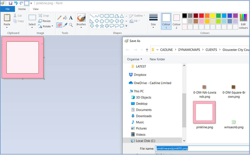This screenshot has height=155, width=250.
Task: Pick the black colour swatch
Action: pos(184,16)
